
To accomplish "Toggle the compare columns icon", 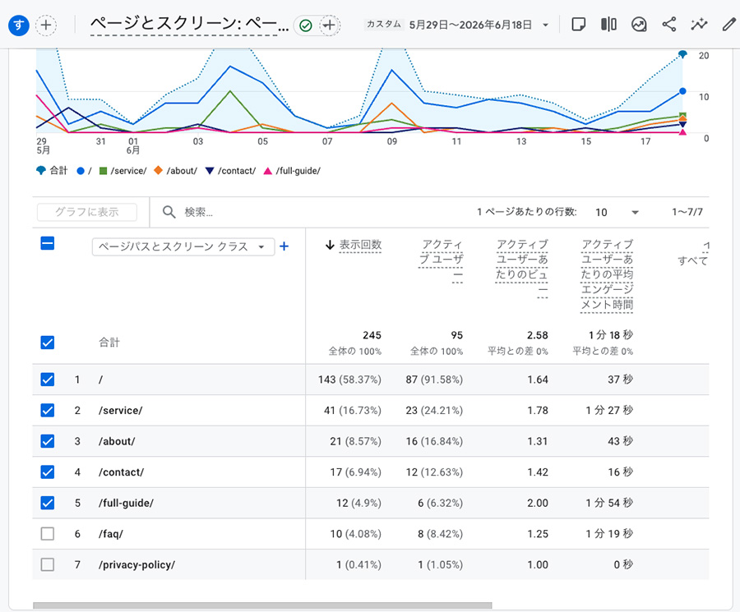I will pos(608,25).
